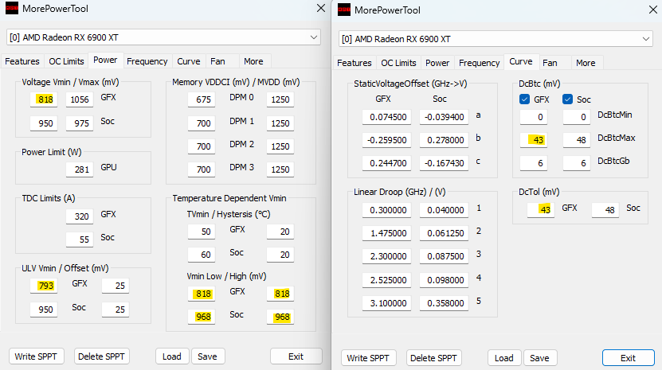Edit Linear Droop frequency field 0.300000
The width and height of the screenshot is (662, 370).
pyautogui.click(x=386, y=210)
